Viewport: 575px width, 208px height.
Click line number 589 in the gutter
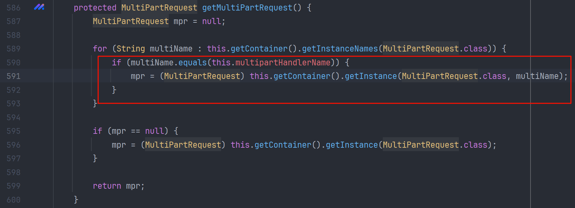14,49
